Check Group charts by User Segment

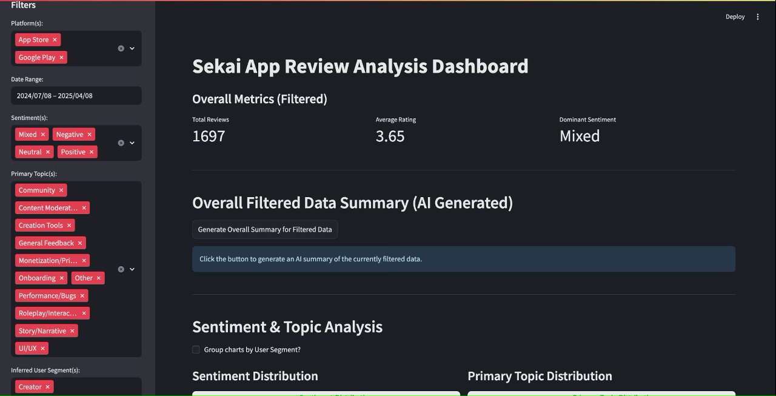pos(196,350)
